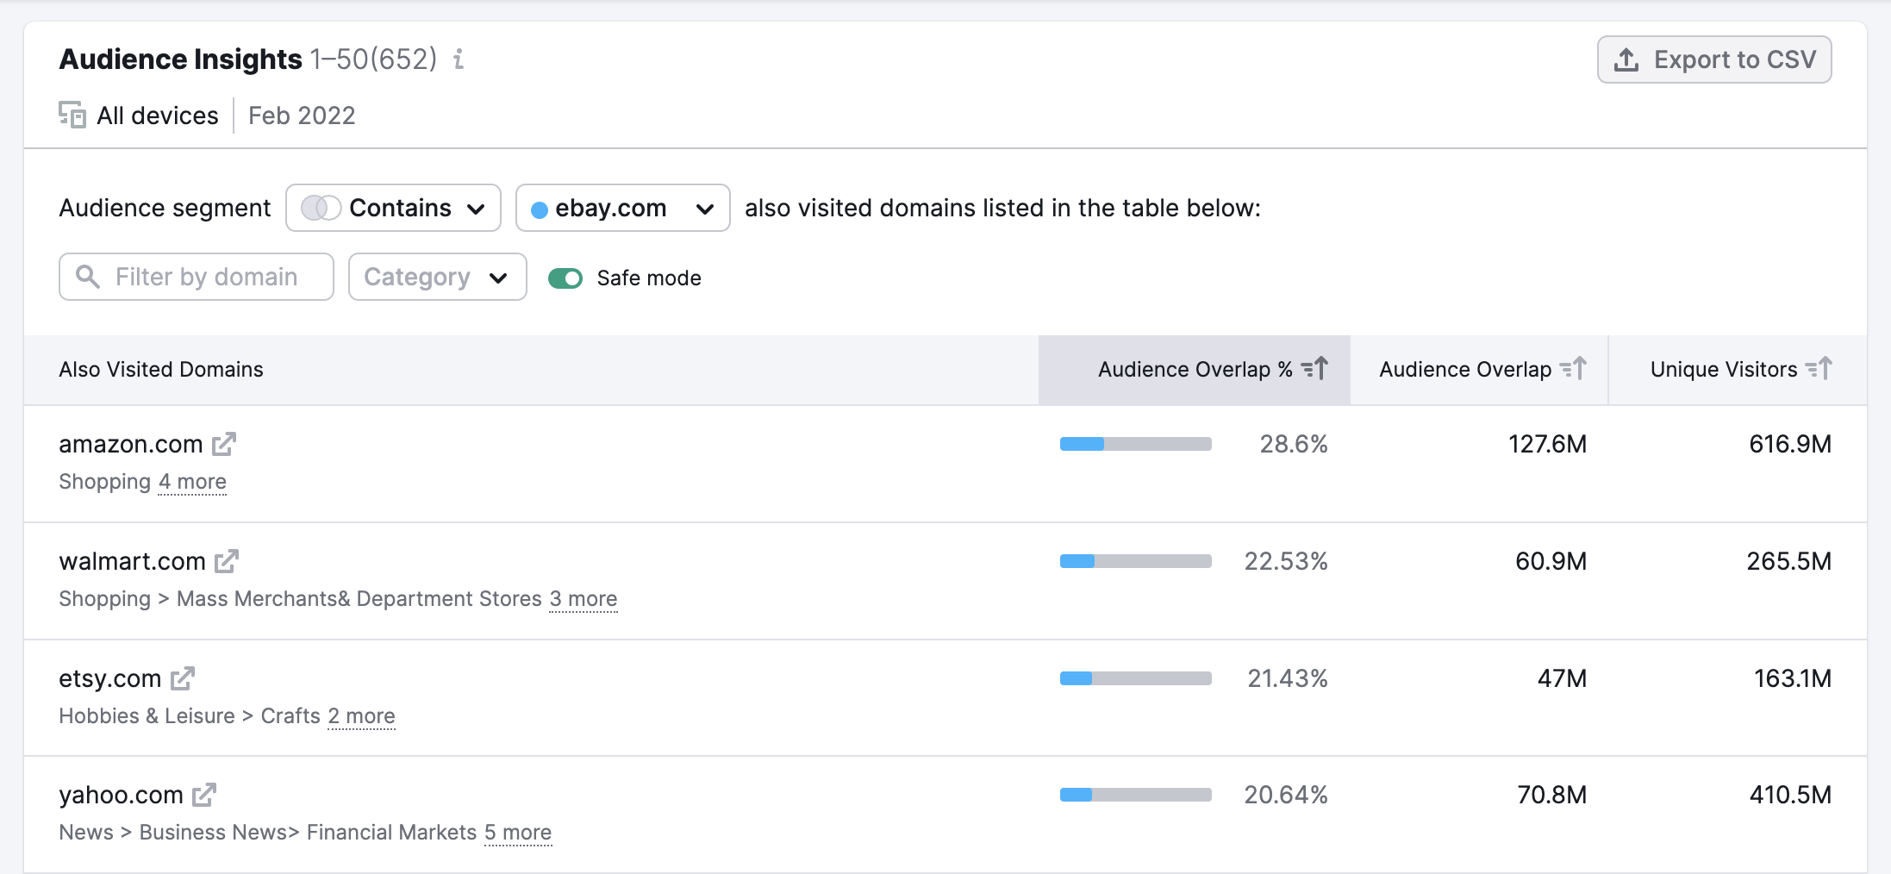Click the Audience Insights title
This screenshot has height=874, width=1891.
(181, 59)
